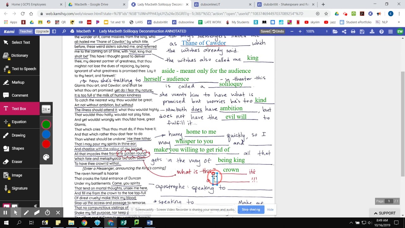This screenshot has width=405, height=228.
Task: Collapse the Kami left toolbar
Action: (35, 206)
